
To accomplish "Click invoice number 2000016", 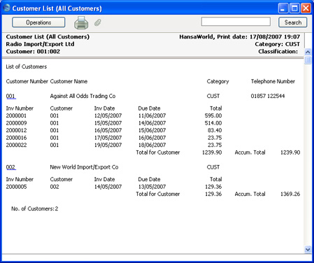I will pos(16,138).
